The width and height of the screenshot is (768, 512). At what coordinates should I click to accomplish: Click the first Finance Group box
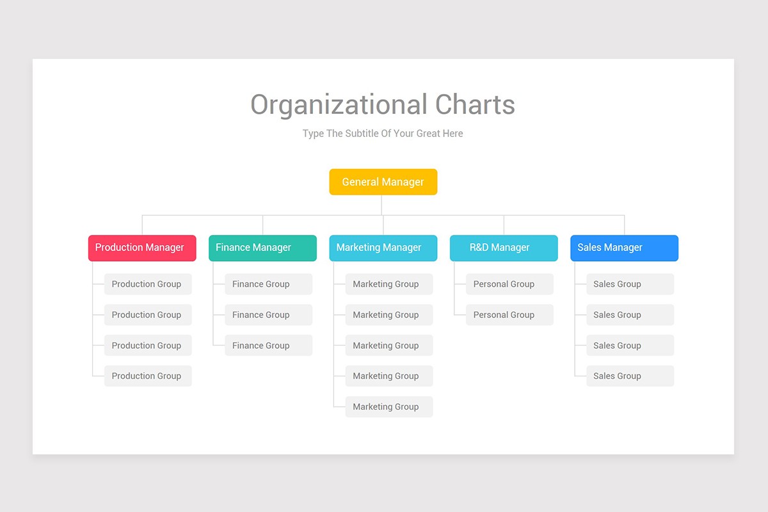(268, 284)
